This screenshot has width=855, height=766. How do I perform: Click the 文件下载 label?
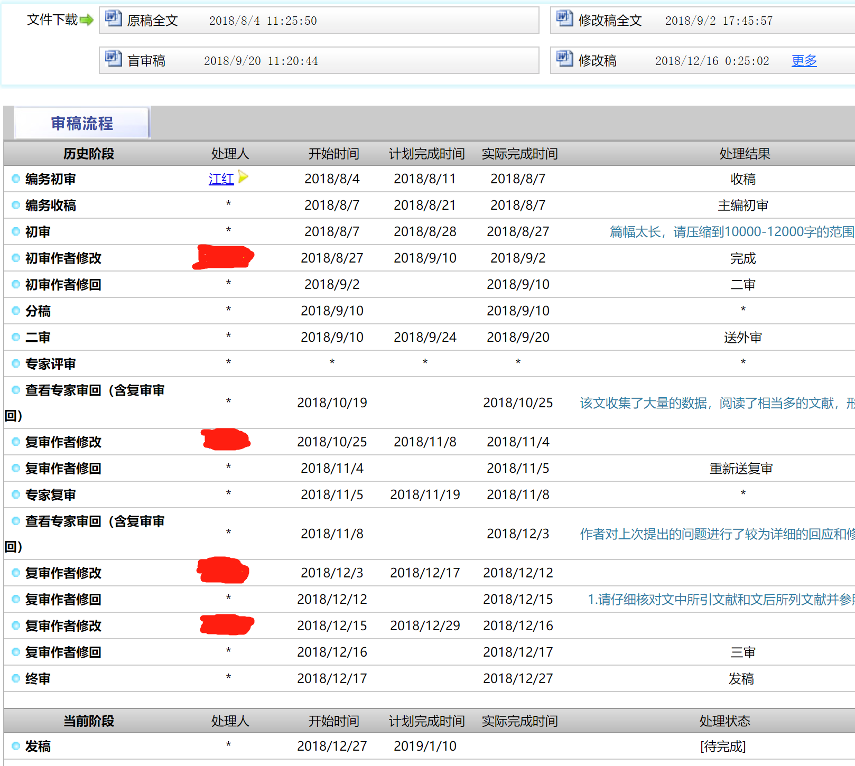tap(52, 20)
